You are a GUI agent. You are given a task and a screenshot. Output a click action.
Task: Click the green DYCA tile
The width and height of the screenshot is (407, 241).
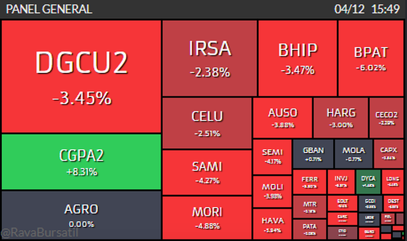pos(368,182)
